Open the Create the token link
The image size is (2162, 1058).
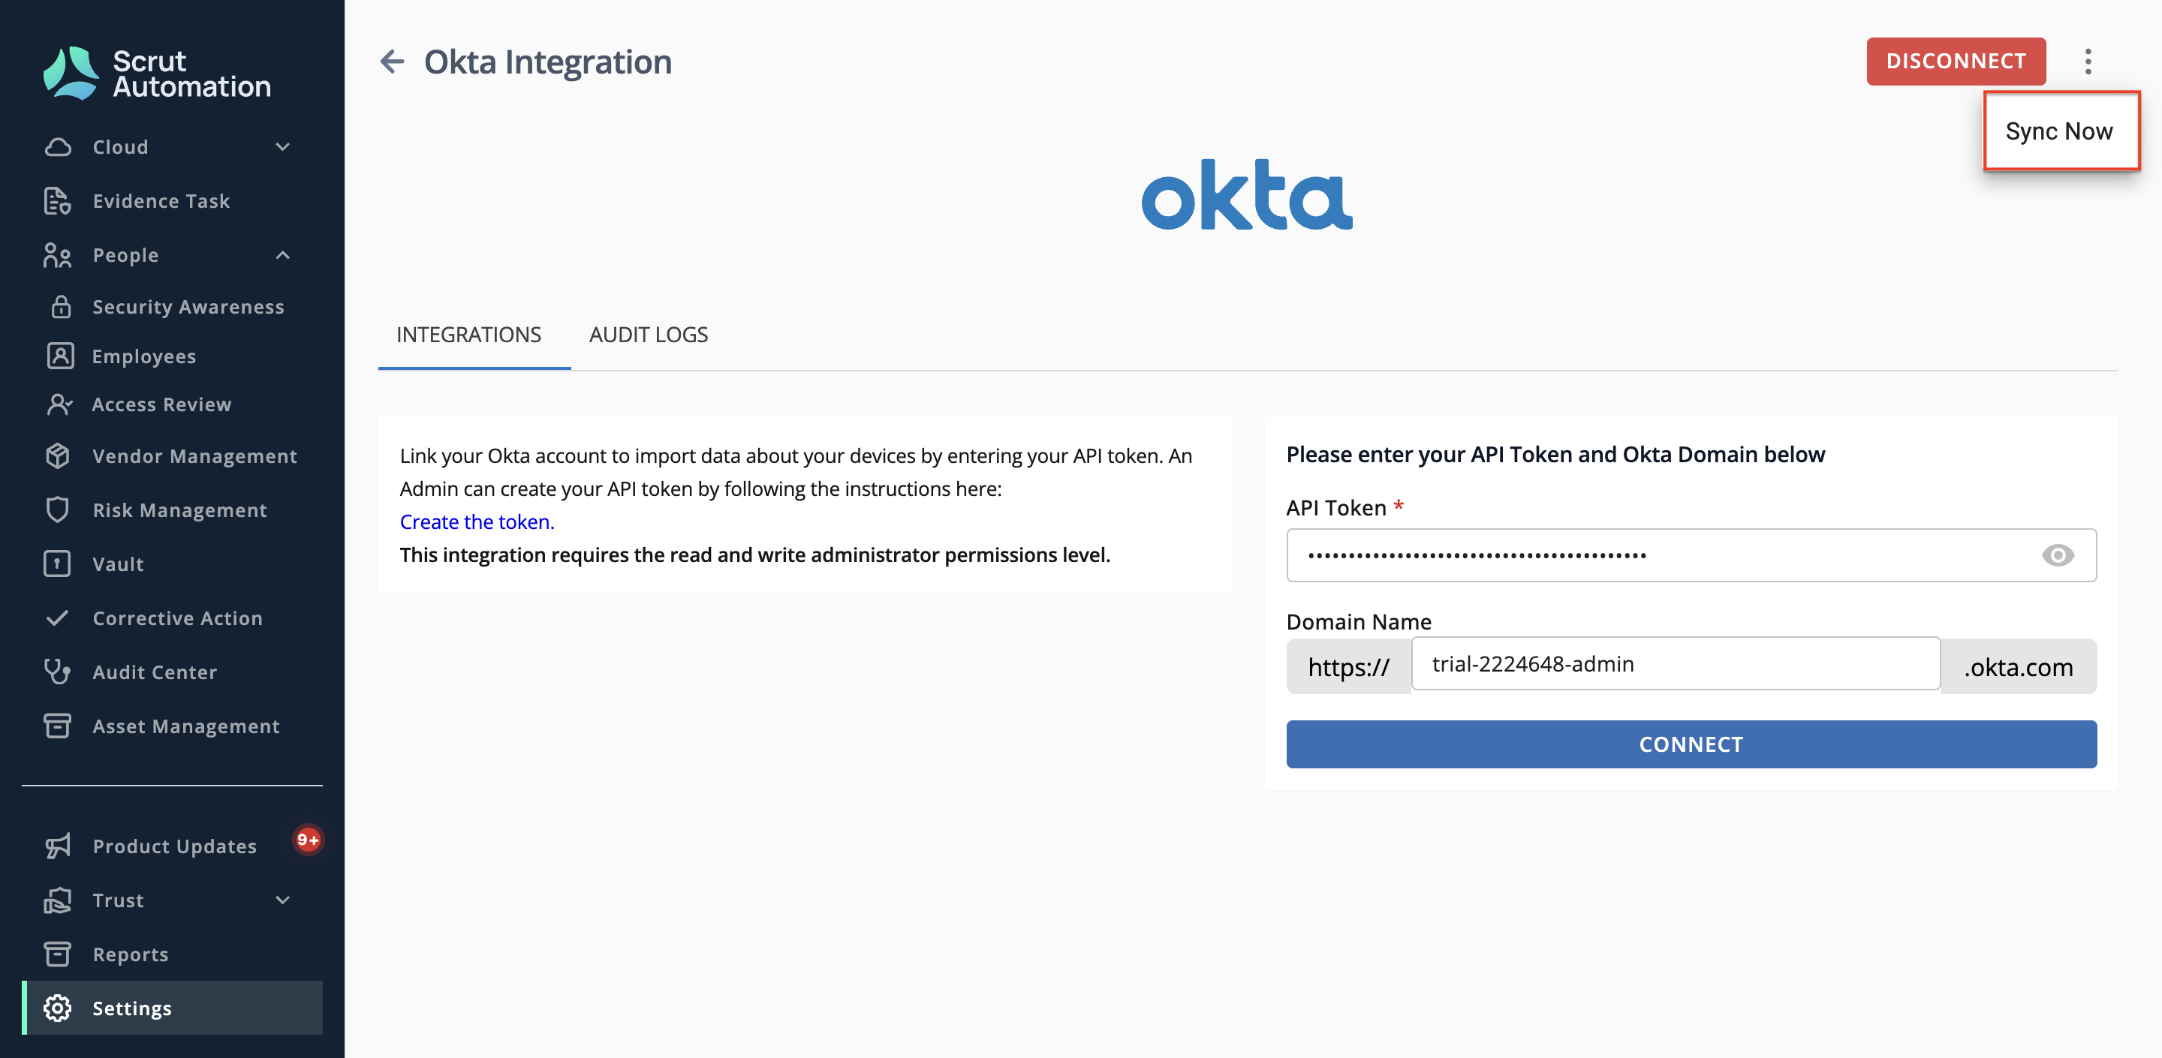click(x=477, y=521)
